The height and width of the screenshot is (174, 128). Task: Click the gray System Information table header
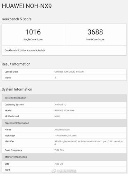point(64,98)
